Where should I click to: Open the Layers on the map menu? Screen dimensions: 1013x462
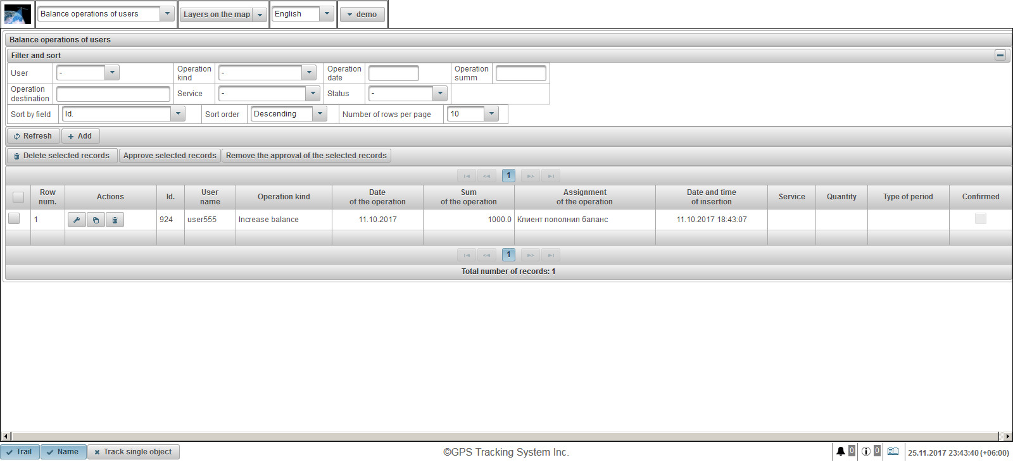point(222,15)
